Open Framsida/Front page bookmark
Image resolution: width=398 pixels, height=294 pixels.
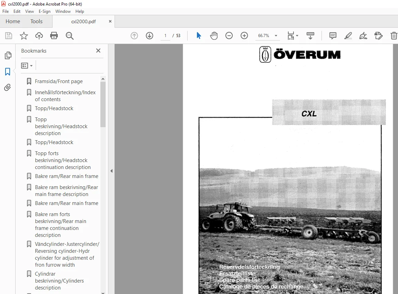[x=59, y=81]
